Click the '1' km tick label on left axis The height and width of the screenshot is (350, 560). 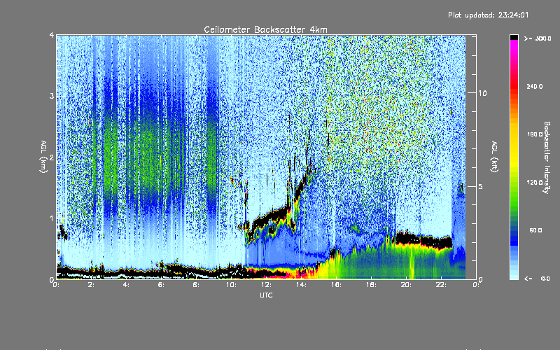pos(52,218)
